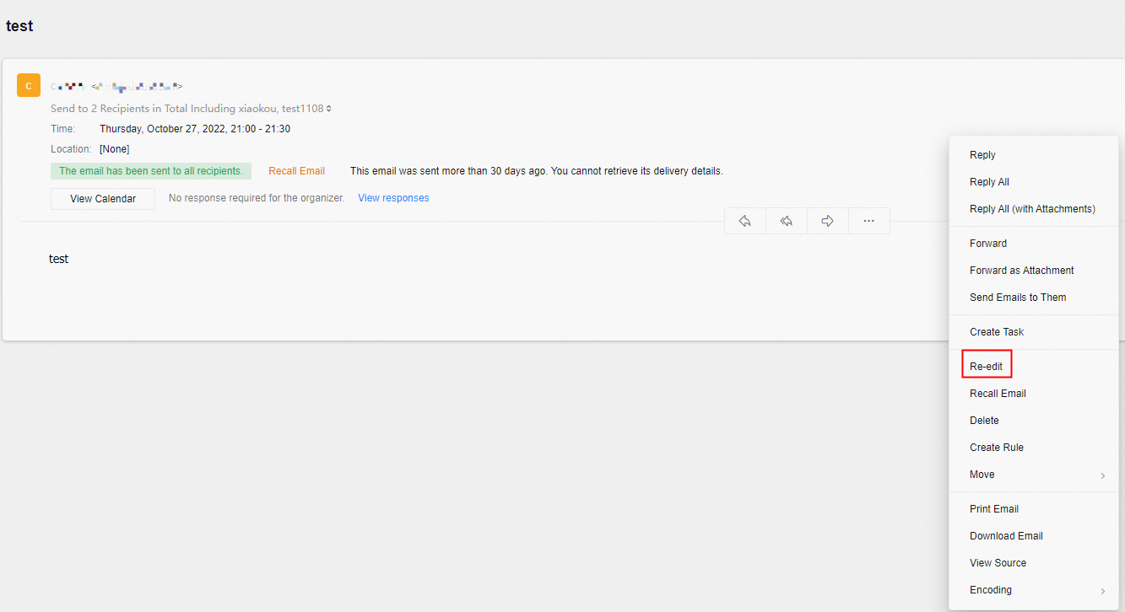Click the Recall Email link
Screen dimensions: 1125x612
tap(296, 170)
